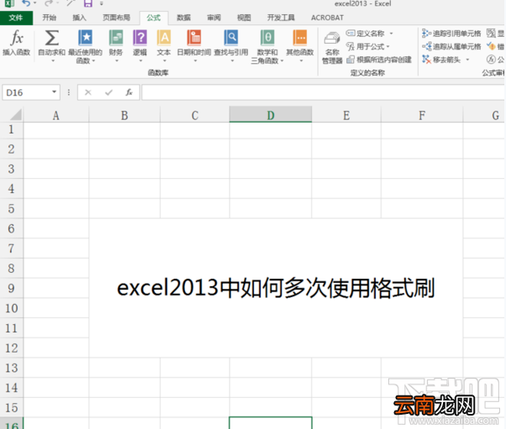Select column C header
The width and height of the screenshot is (506, 429).
coord(195,115)
